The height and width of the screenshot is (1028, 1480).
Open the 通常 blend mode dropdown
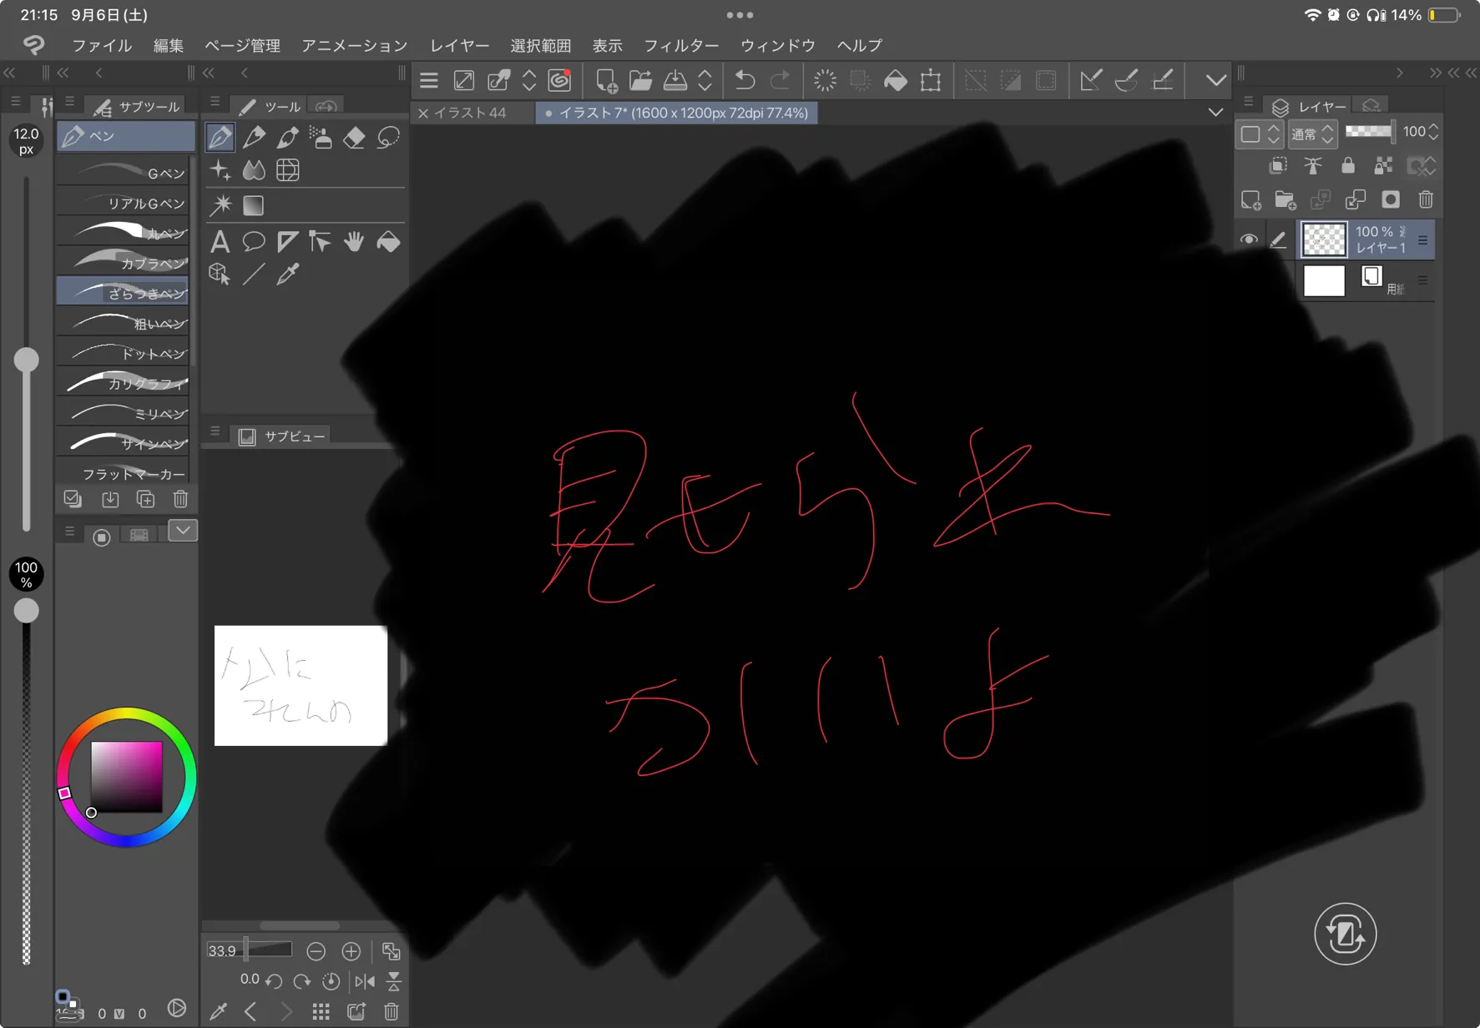coord(1313,134)
